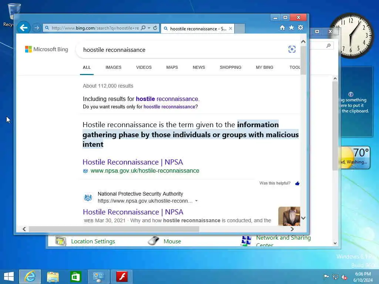Click 'About 112,000 results' text
Screen dimensions: 379x284
pos(108,86)
